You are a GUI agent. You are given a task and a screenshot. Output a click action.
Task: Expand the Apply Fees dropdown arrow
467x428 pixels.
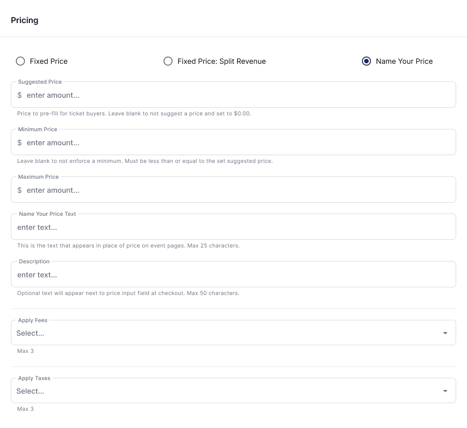[445, 333]
